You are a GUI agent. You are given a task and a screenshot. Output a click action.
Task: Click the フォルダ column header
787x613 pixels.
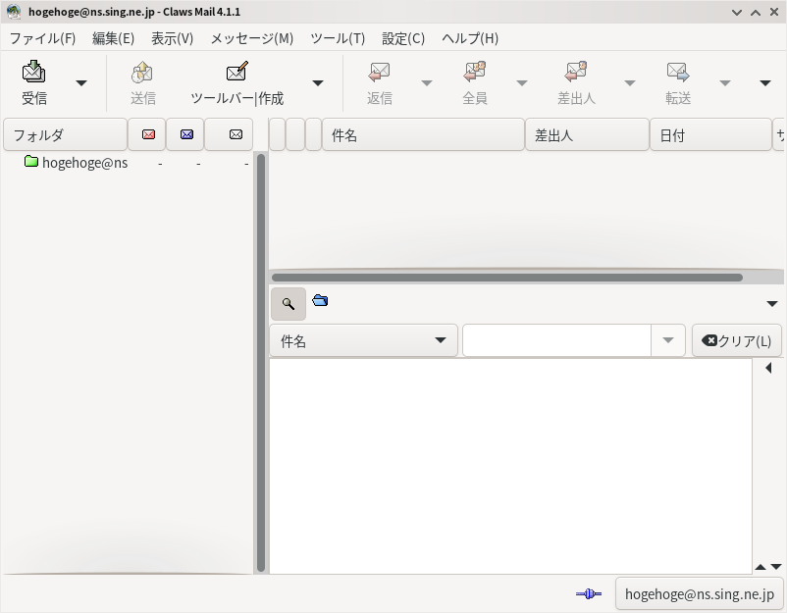coord(65,134)
